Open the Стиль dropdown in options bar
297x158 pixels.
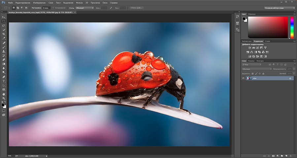(85, 8)
